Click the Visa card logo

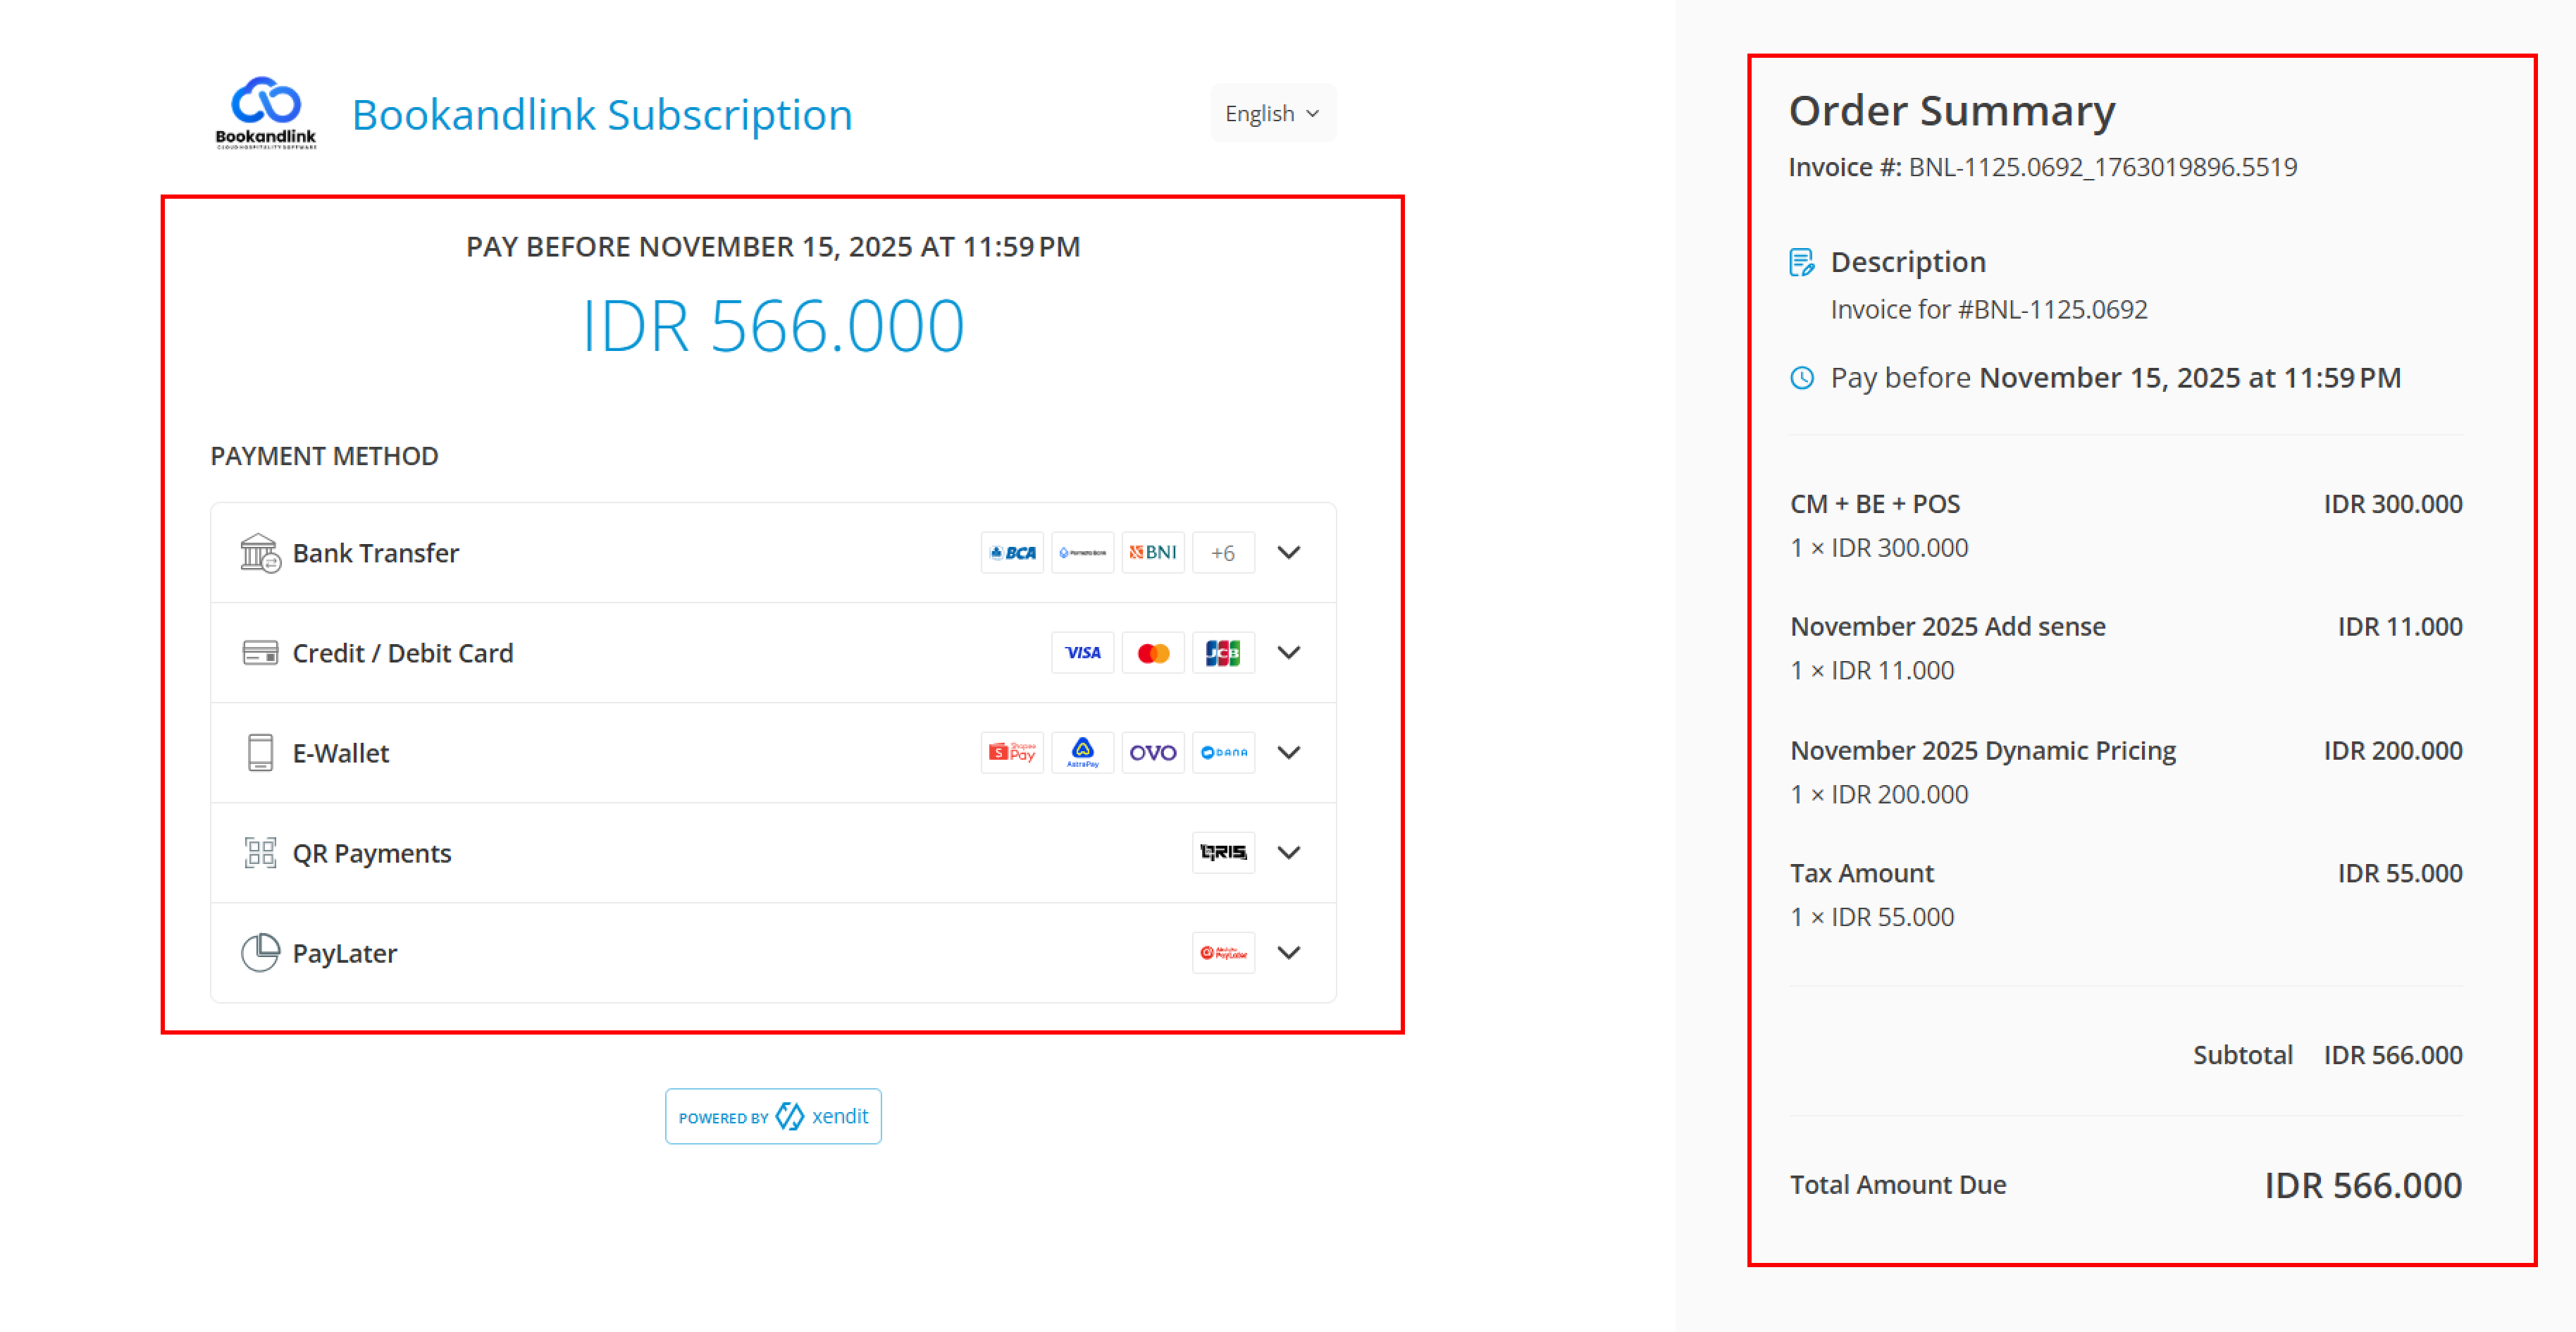1082,653
